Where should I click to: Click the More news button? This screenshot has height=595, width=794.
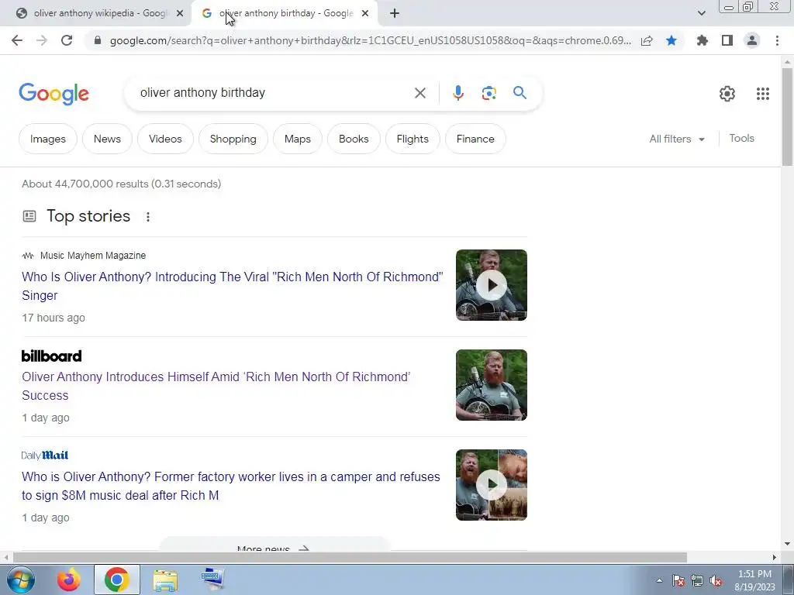(x=274, y=545)
